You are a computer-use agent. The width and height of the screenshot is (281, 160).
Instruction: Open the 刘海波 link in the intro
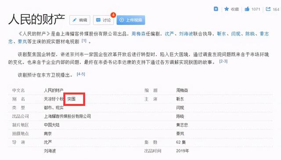point(186,34)
